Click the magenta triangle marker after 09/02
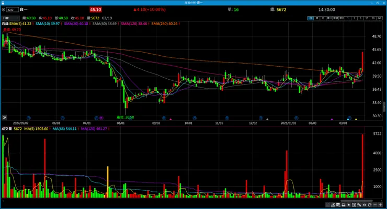387x209 pixels. coord(170,119)
